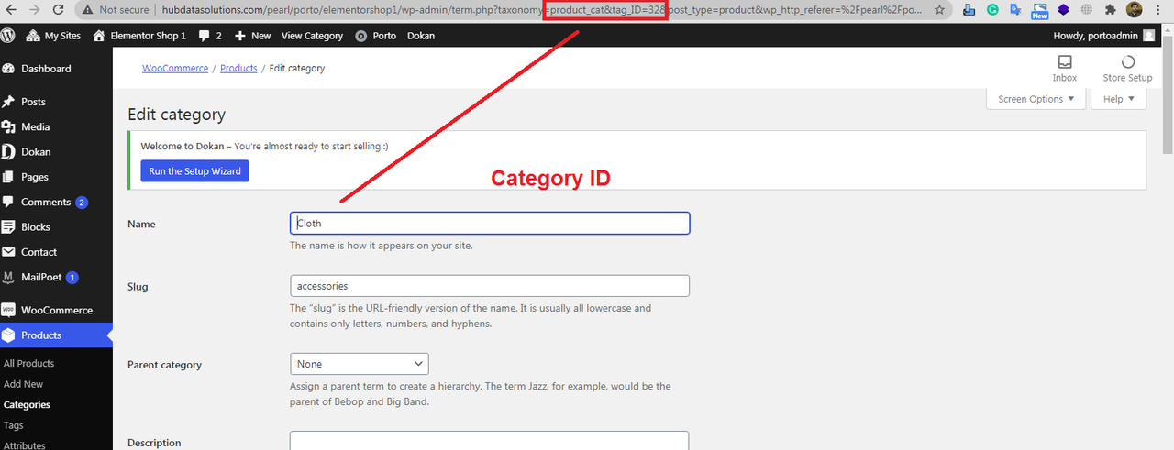This screenshot has width=1174, height=450.
Task: Click the comments bubble in admin bar
Action: [x=210, y=36]
